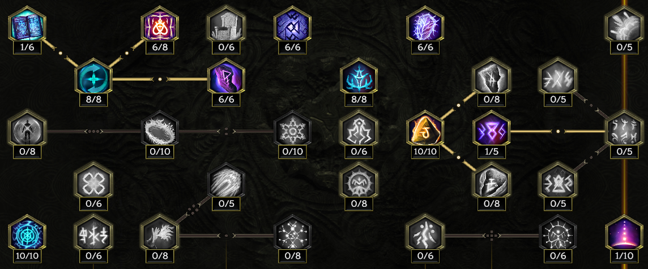Select the blue runic circle node 10/10
This screenshot has height=269, width=648.
27,233
